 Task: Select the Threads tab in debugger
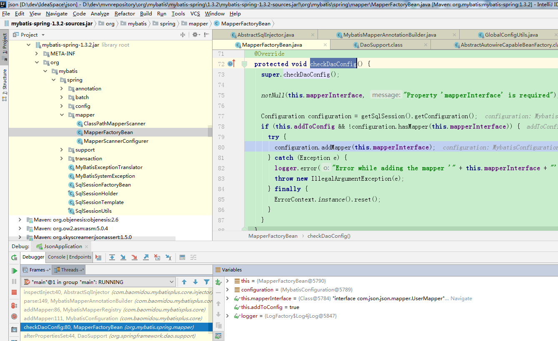(x=69, y=270)
